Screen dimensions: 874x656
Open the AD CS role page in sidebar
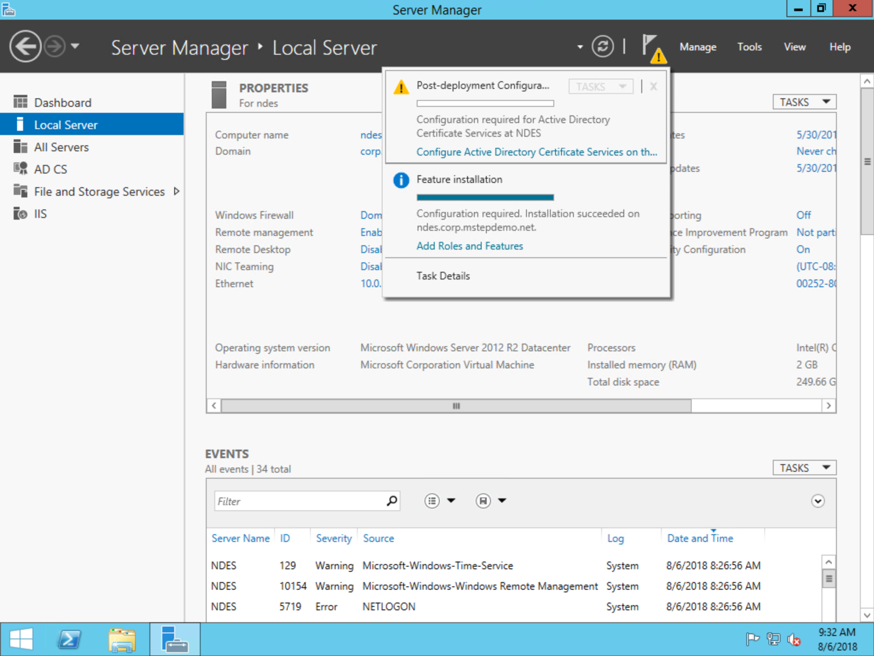(50, 169)
